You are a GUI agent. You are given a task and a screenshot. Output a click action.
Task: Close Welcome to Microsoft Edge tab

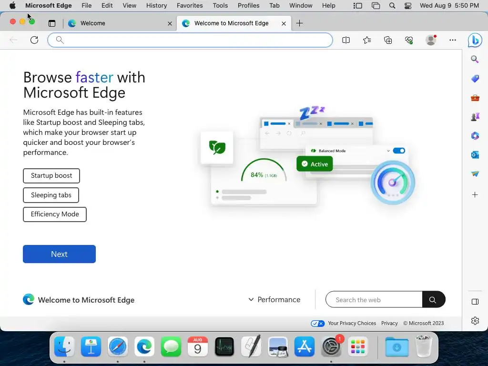(284, 23)
